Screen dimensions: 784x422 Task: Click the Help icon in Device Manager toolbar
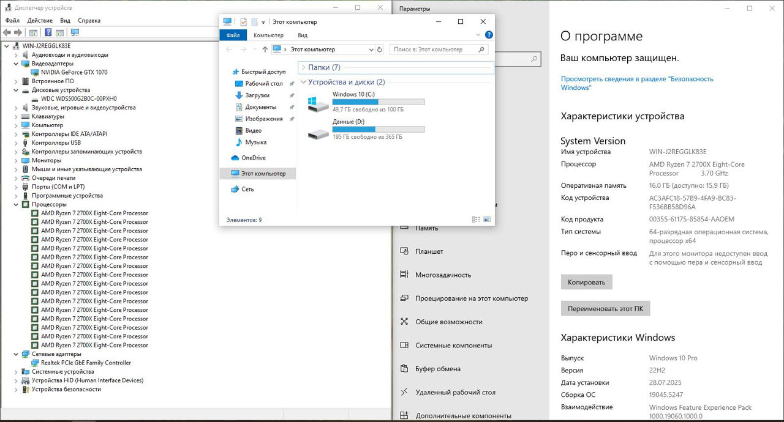48,32
